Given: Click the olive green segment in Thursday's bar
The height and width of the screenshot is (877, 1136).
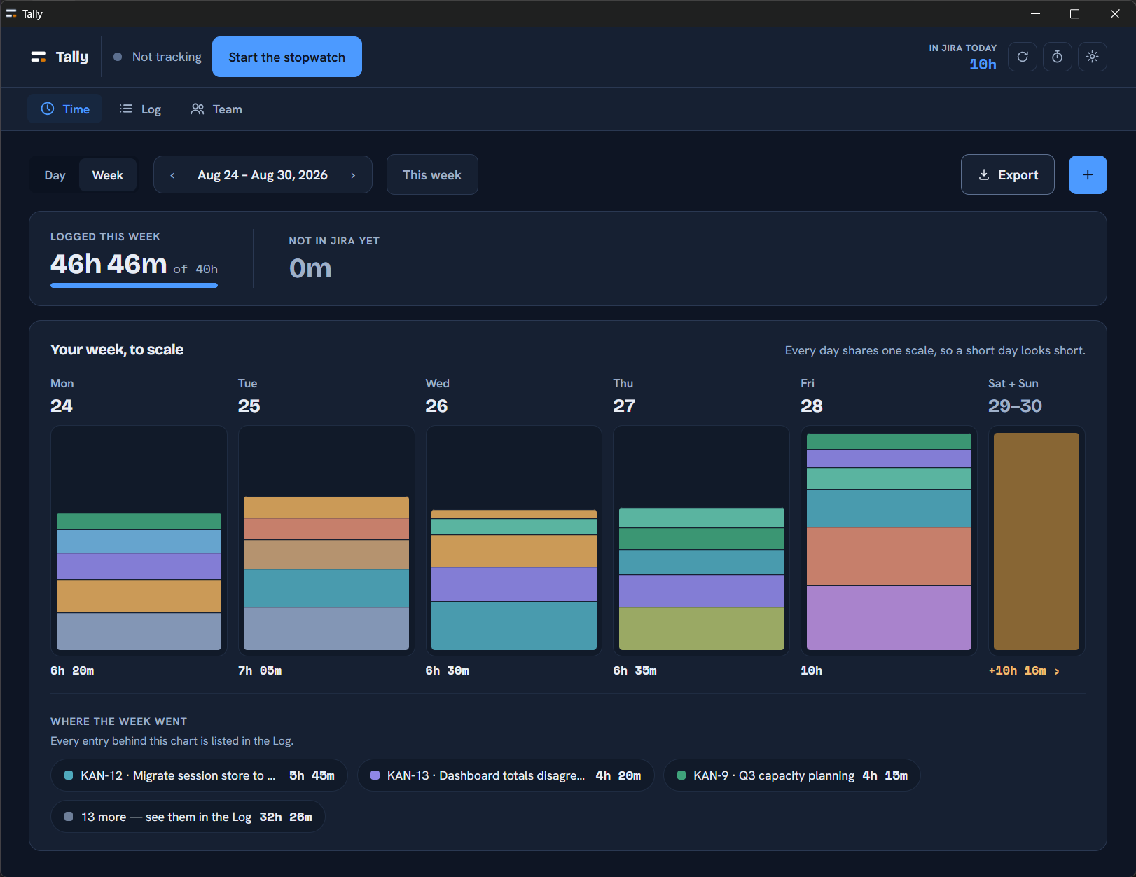Looking at the screenshot, I should pyautogui.click(x=701, y=628).
